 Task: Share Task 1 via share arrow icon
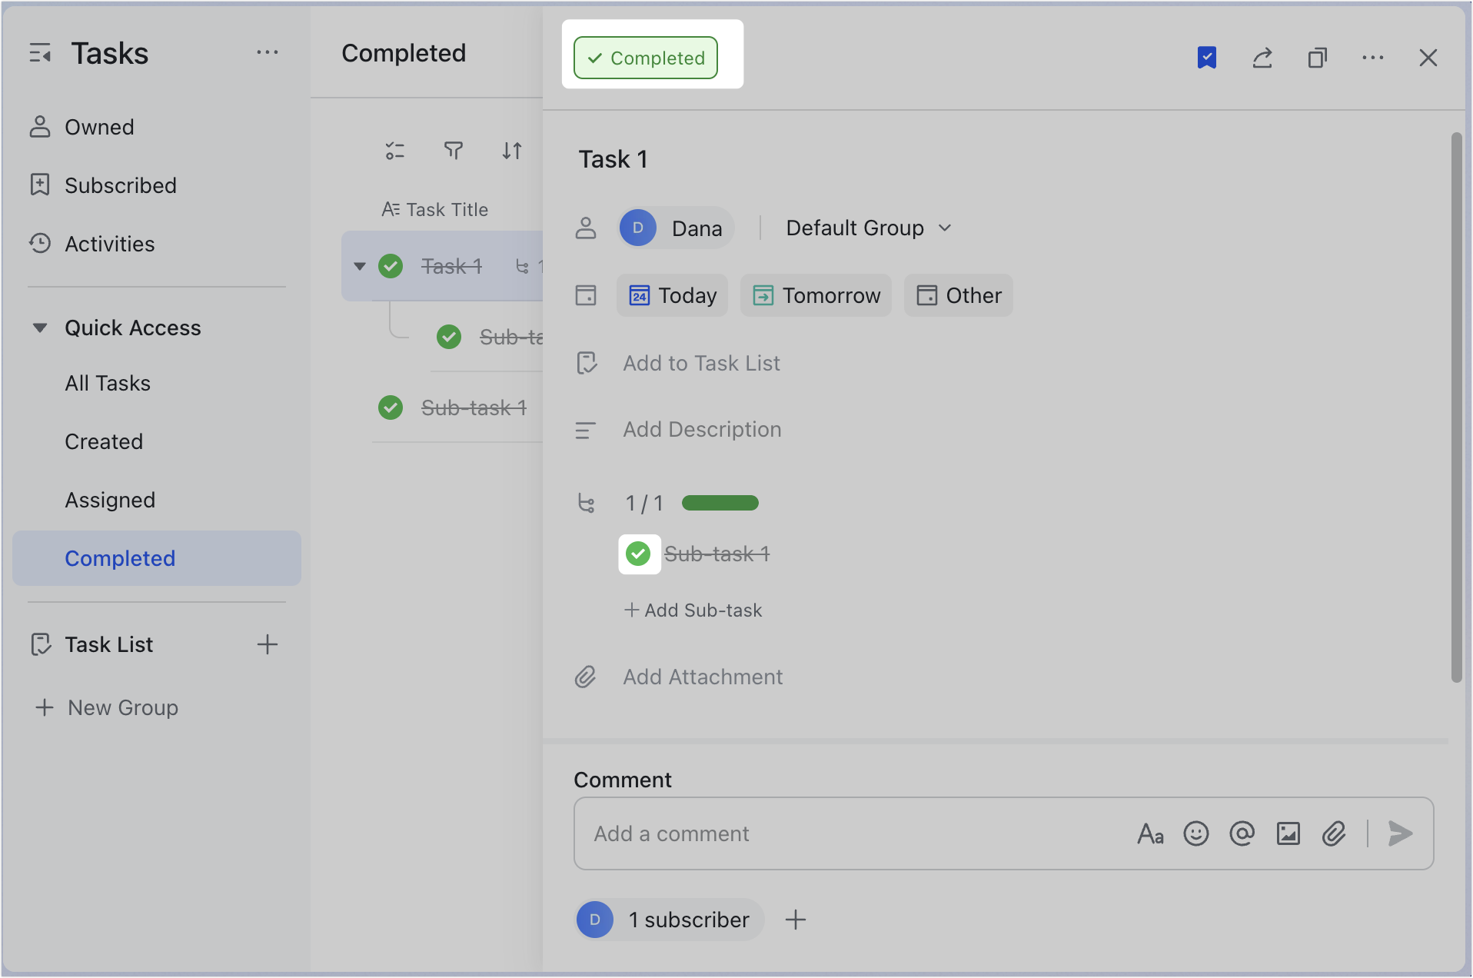[1262, 58]
